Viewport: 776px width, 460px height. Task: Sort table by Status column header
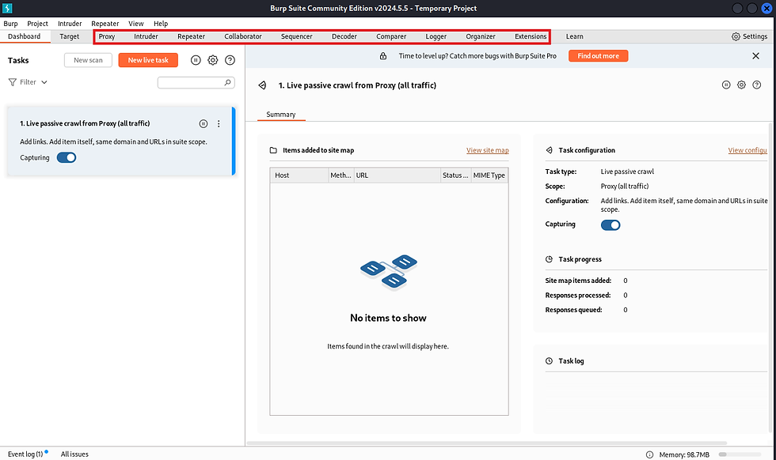coord(456,175)
